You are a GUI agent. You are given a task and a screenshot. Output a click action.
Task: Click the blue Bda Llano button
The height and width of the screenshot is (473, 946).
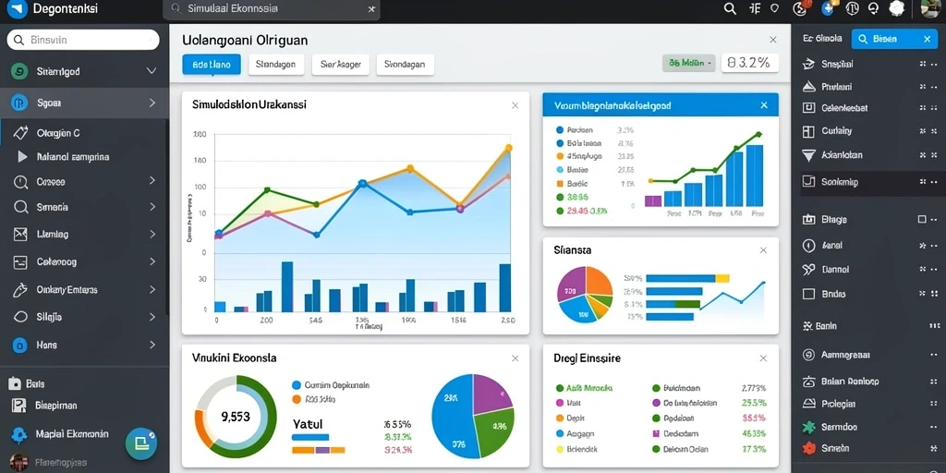(212, 65)
